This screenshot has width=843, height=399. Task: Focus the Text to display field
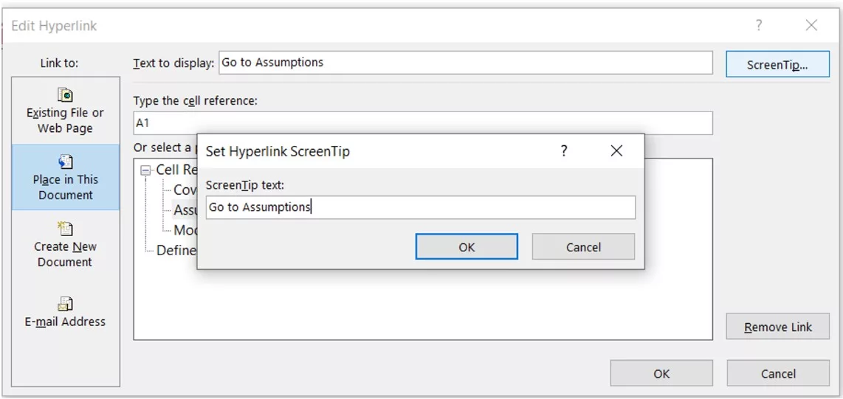465,63
